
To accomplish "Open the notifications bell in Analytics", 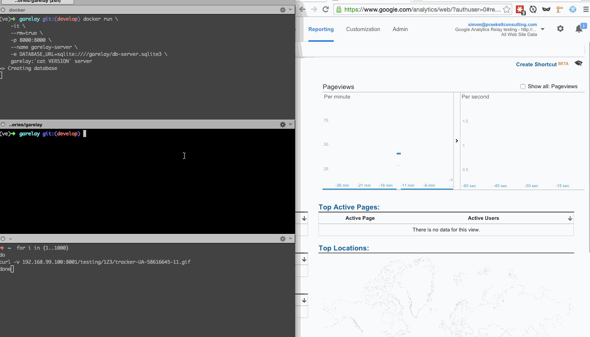I will pos(579,29).
